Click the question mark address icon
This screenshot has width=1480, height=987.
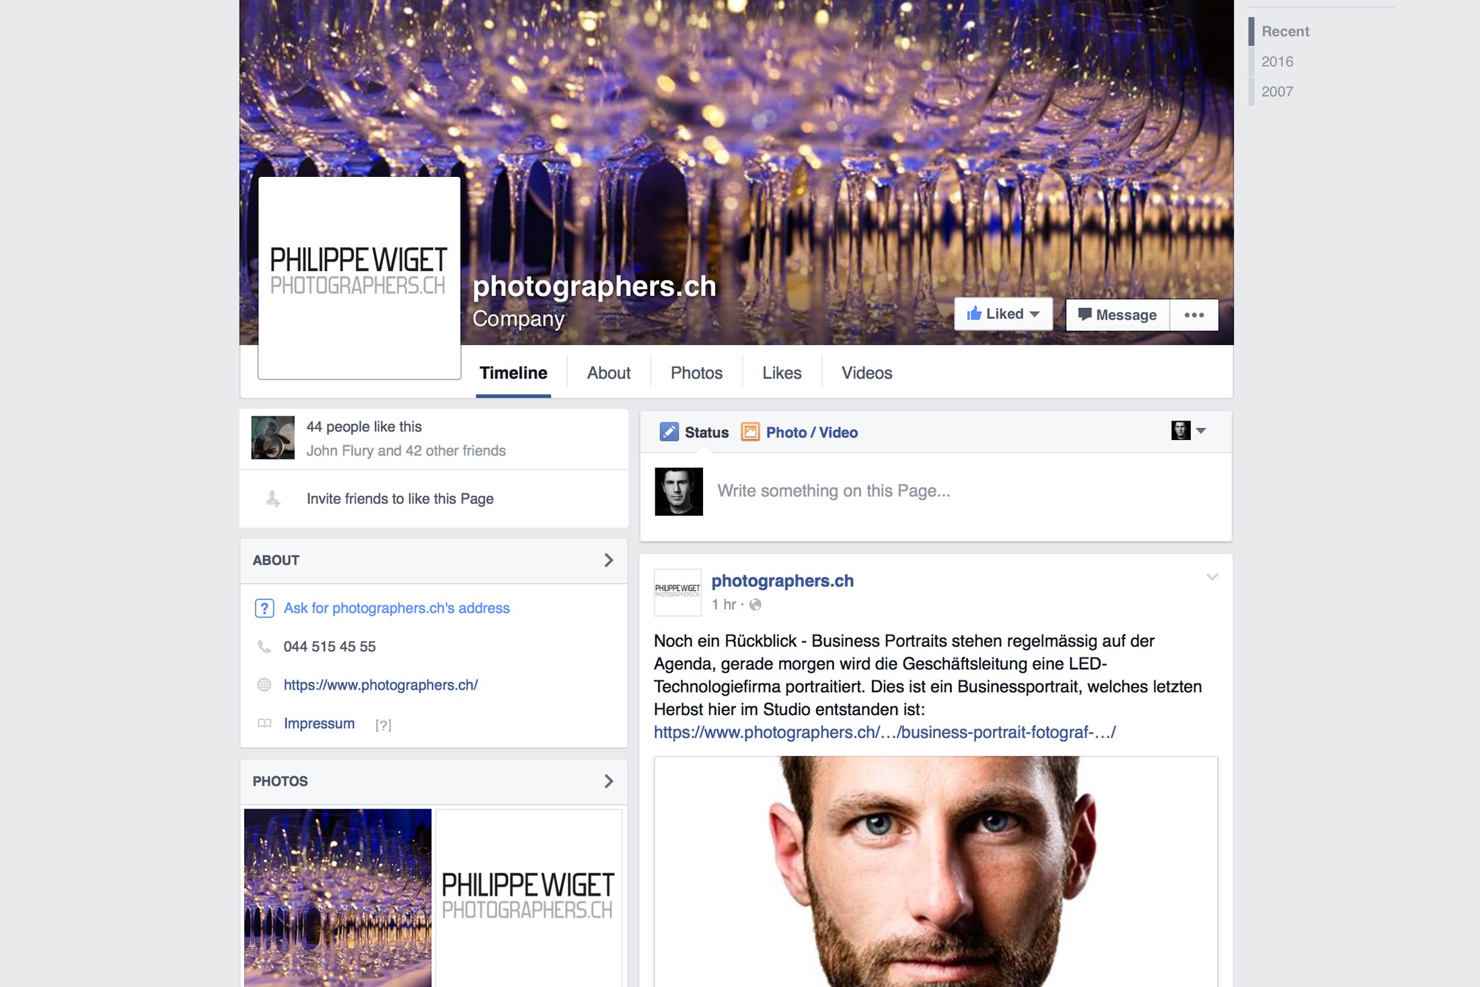[264, 608]
